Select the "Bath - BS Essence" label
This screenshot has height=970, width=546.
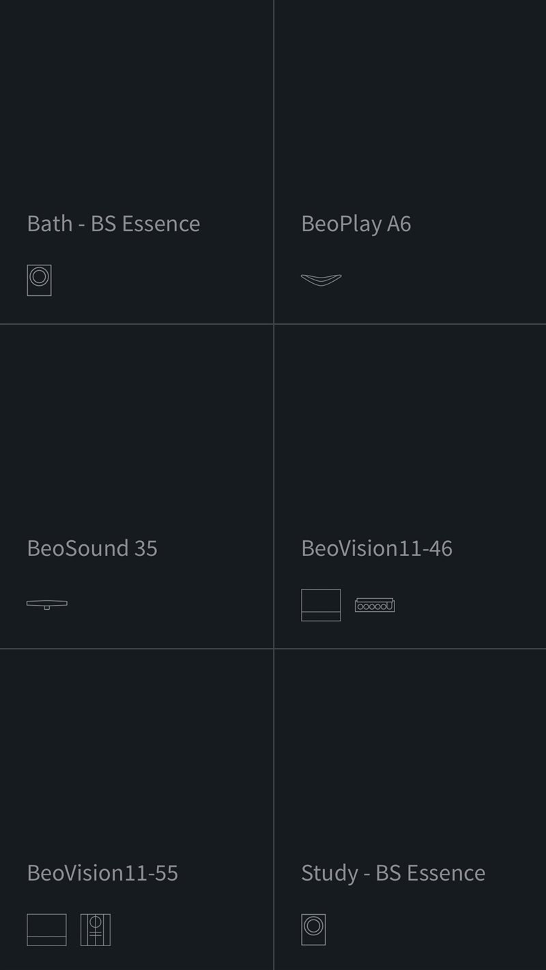click(x=113, y=224)
